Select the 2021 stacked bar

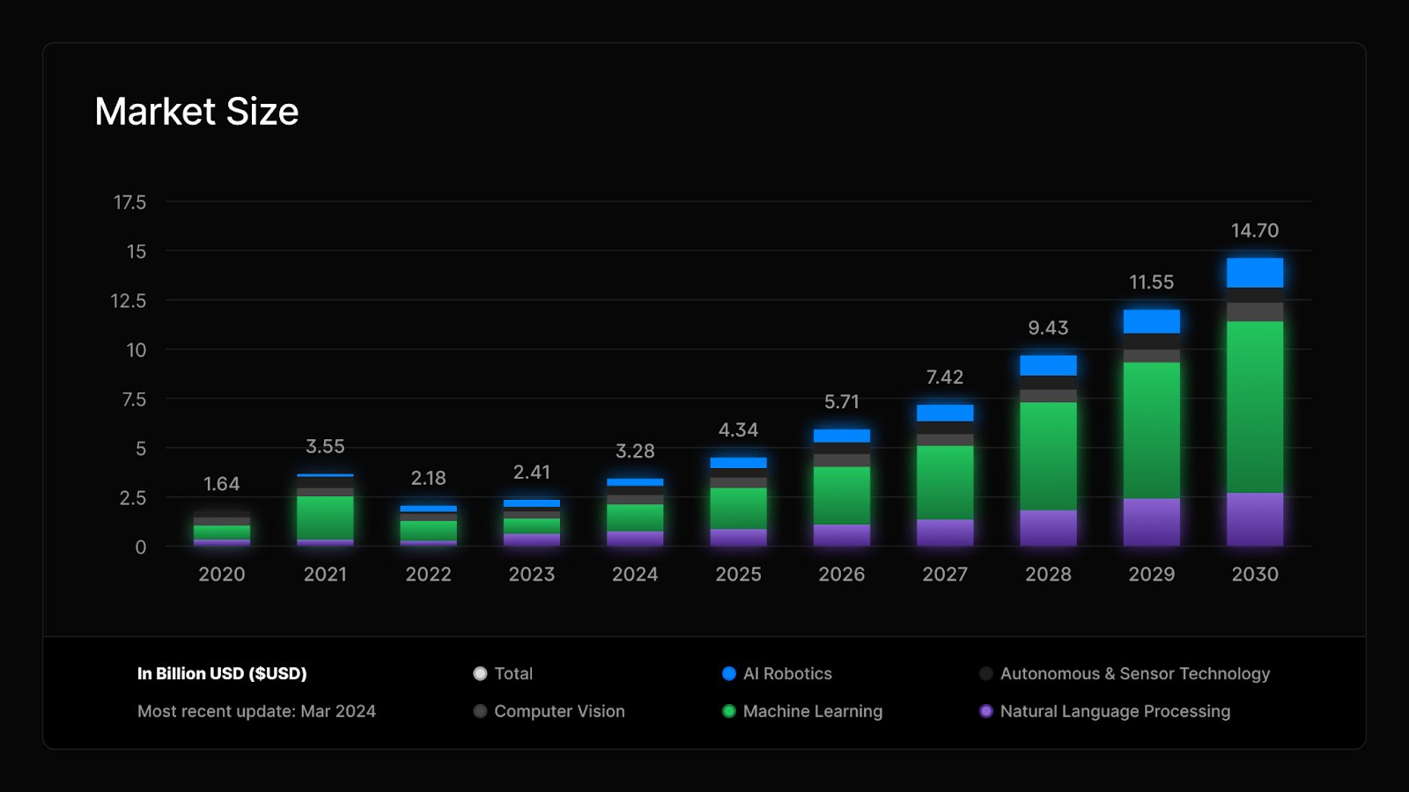click(x=325, y=510)
